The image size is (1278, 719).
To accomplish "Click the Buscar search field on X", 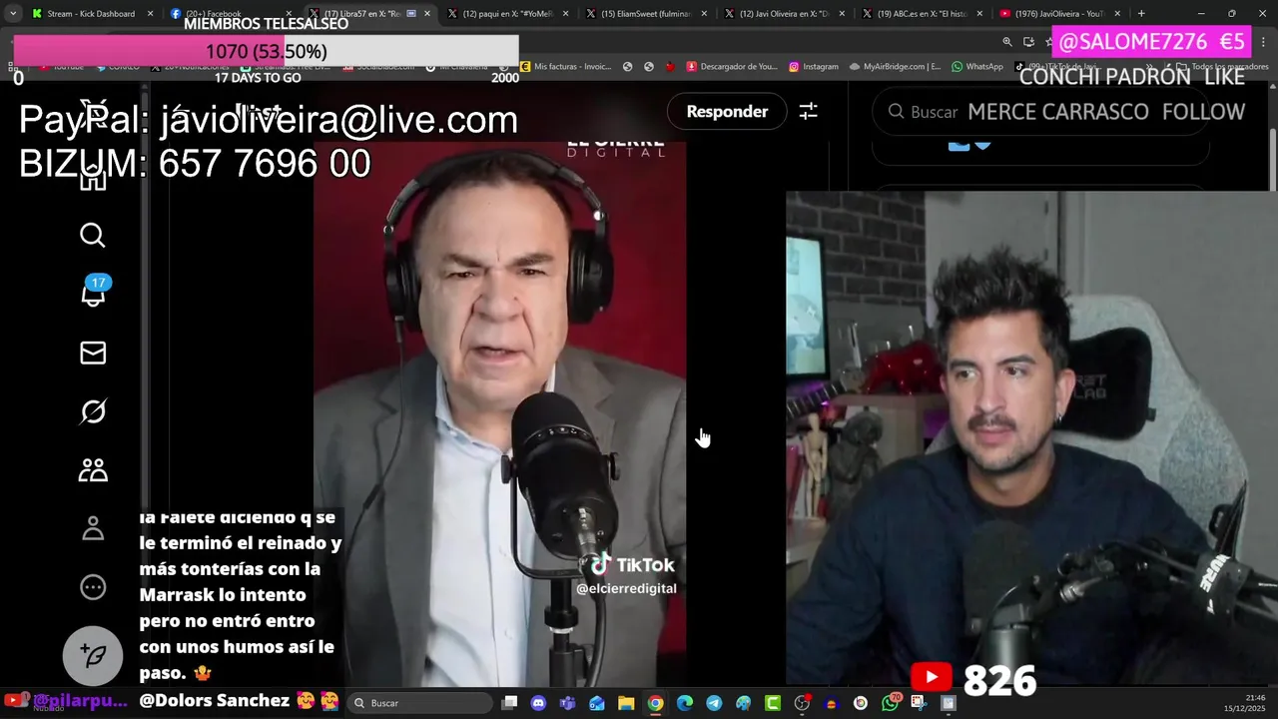I will tap(1038, 112).
